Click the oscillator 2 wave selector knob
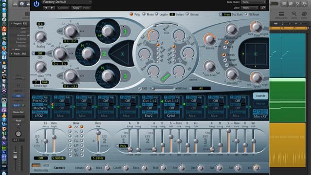 pos(87,53)
